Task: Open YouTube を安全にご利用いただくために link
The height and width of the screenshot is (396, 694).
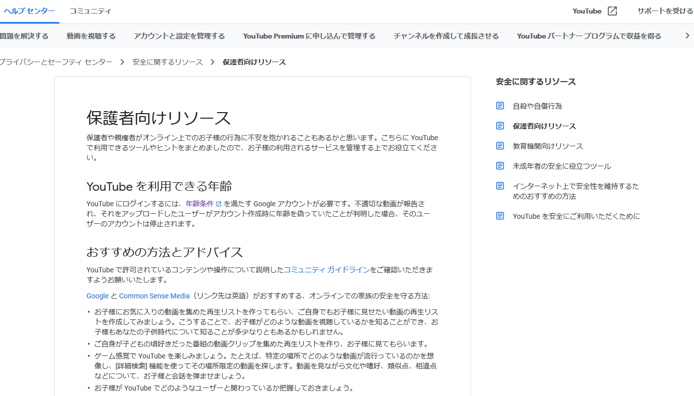Action: (576, 216)
